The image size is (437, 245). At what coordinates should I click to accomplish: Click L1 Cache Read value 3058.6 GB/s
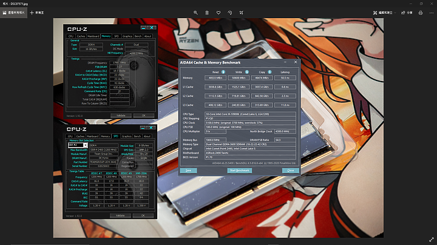(215, 87)
